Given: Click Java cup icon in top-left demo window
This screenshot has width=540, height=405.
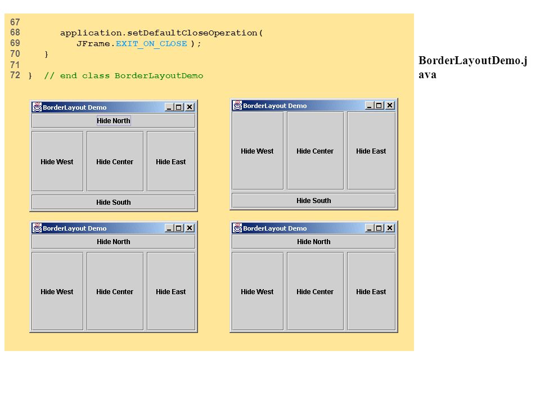Looking at the screenshot, I should (37, 107).
